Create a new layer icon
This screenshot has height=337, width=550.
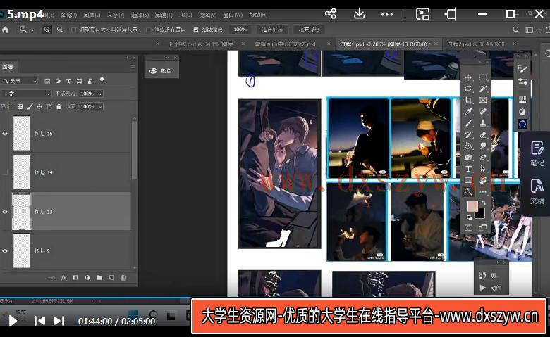pyautogui.click(x=111, y=277)
